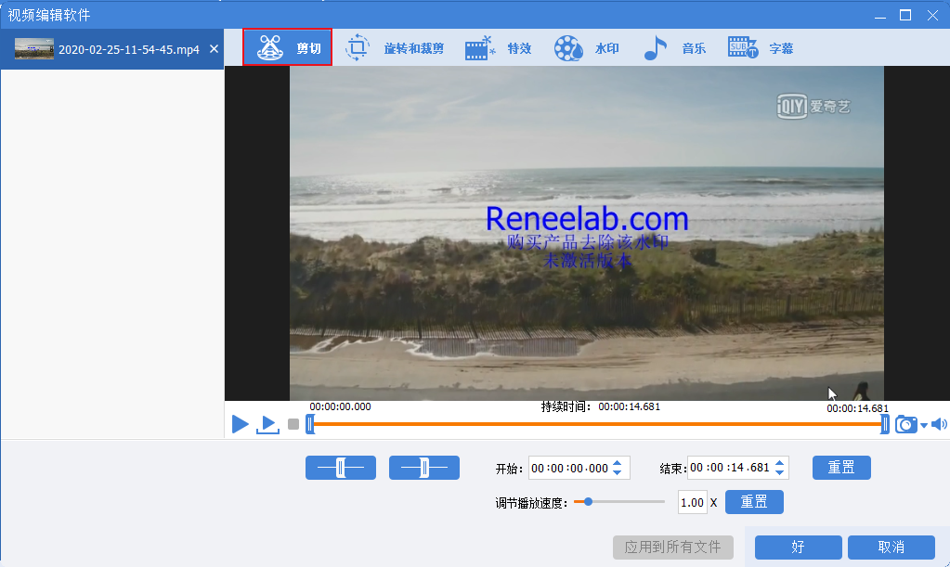Click the scissors cut icon
Screen dimensions: 950x567
click(269, 47)
